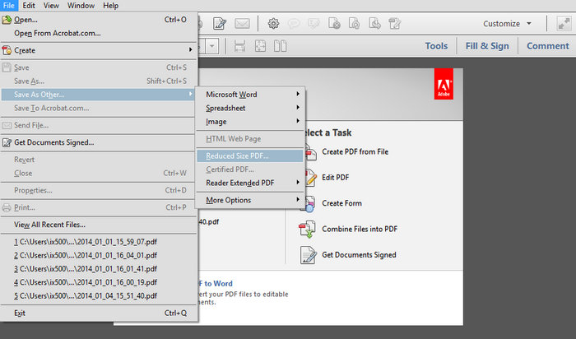
Task: Click the email envelope toolbar icon
Action: coord(242,24)
